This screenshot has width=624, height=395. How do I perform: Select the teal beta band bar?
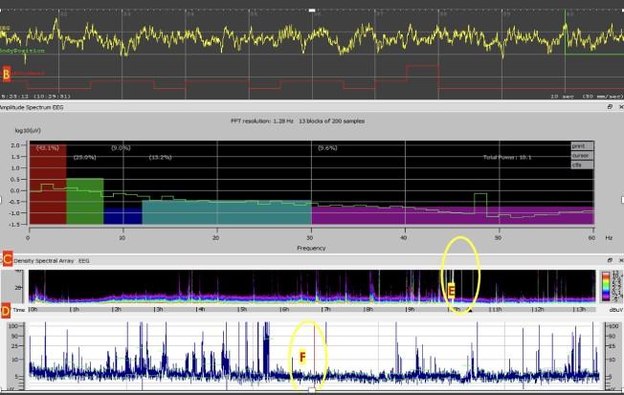[227, 212]
